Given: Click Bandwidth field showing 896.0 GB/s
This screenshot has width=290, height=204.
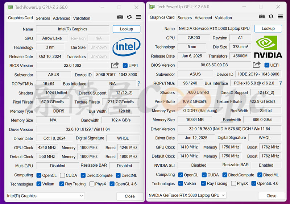Looking at the screenshot, I should click(x=262, y=120).
